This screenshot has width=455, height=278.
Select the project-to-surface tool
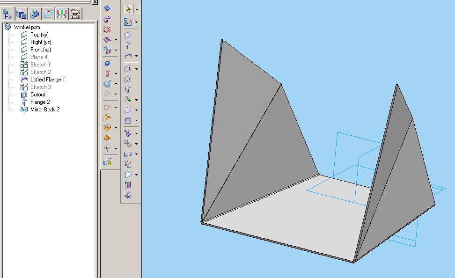click(107, 50)
